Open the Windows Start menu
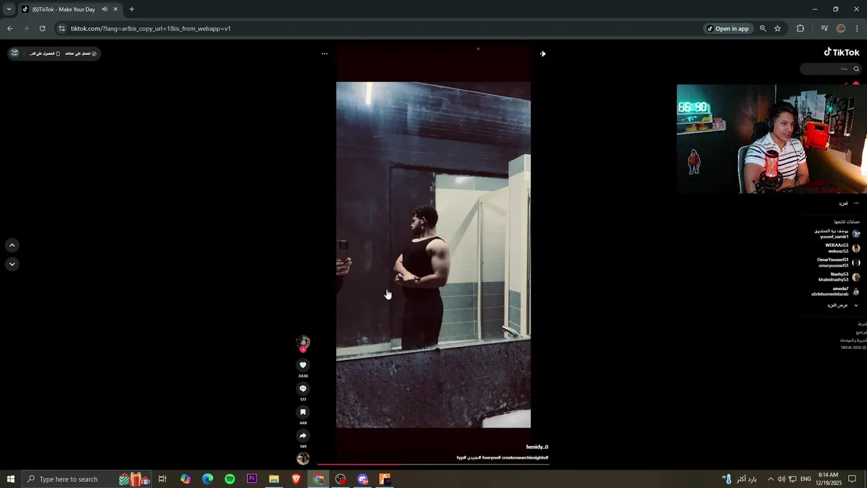The width and height of the screenshot is (867, 488). click(11, 479)
